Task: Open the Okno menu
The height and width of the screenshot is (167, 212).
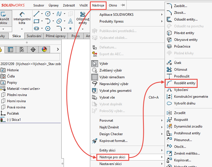Action: tap(113, 5)
